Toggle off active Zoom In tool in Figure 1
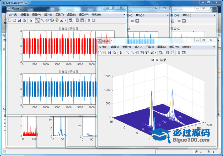Screen dimensions: 223x156 point(37,21)
